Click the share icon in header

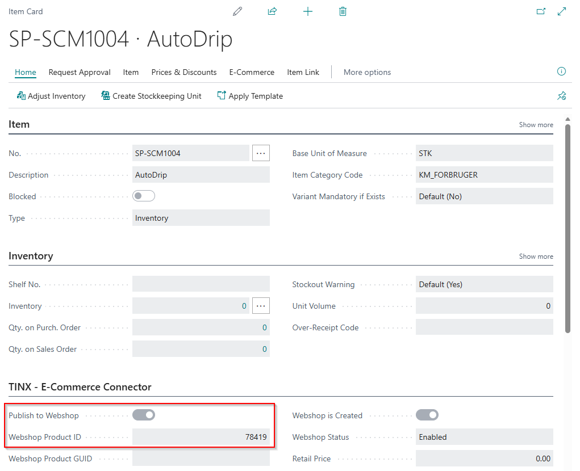click(272, 11)
